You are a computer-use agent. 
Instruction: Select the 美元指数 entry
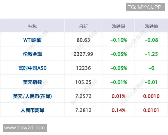click(32, 82)
